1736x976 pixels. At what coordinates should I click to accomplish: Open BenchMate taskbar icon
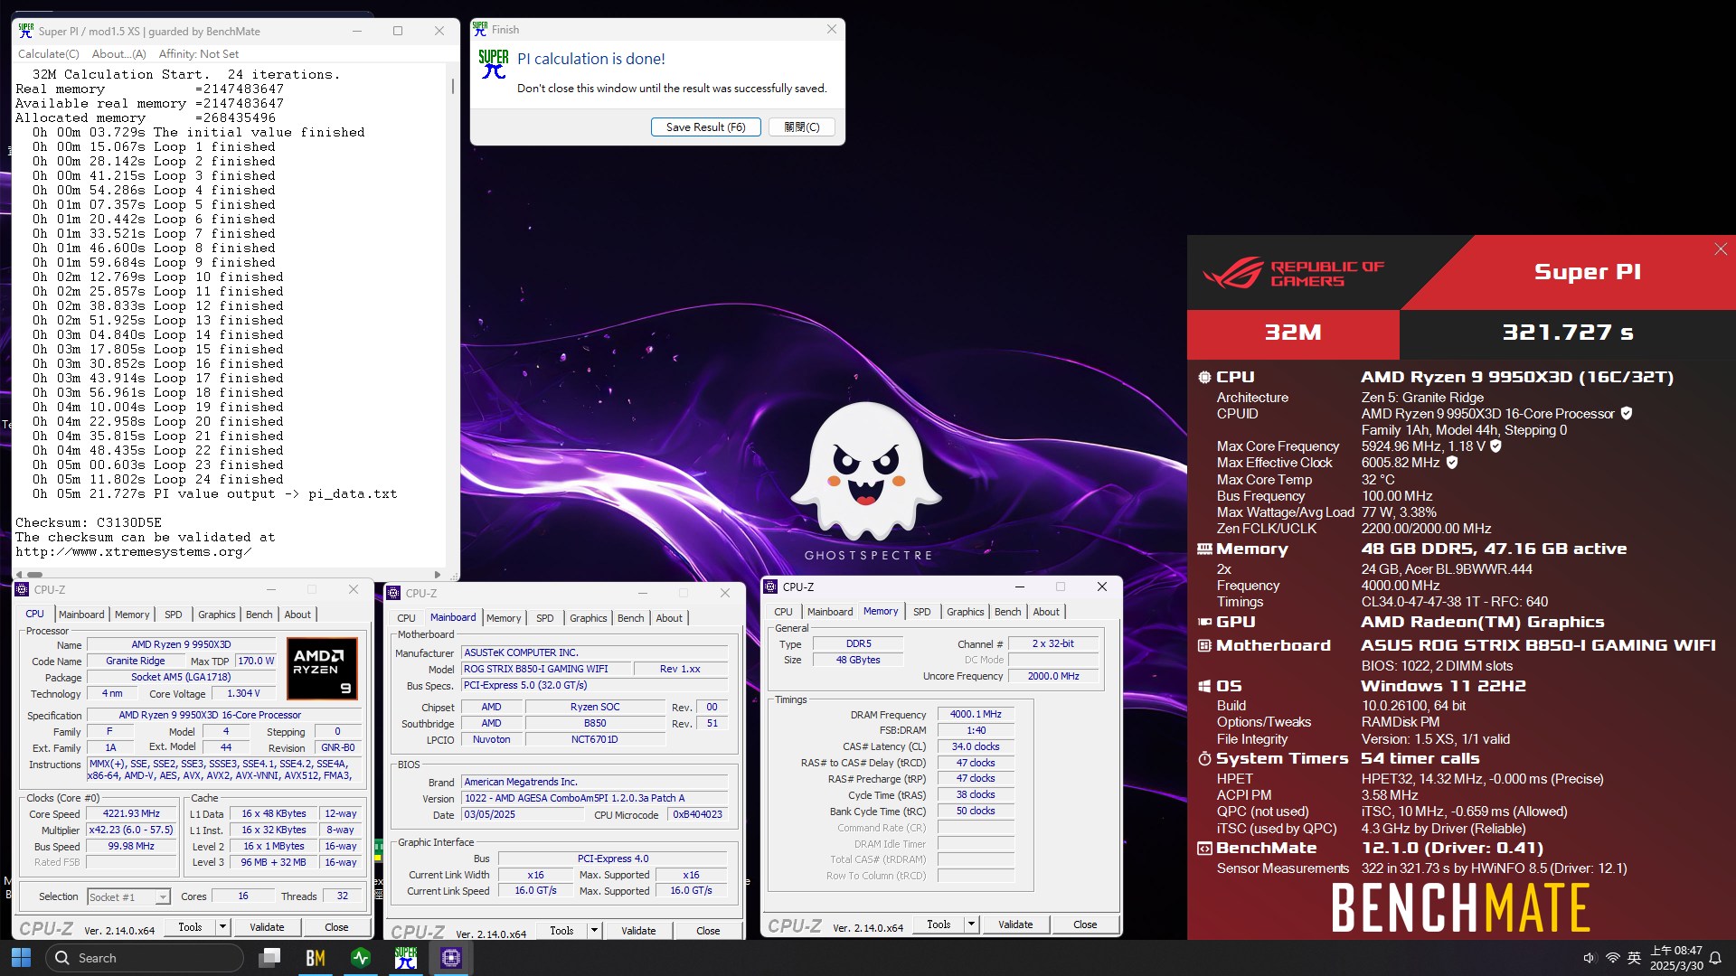click(x=315, y=958)
